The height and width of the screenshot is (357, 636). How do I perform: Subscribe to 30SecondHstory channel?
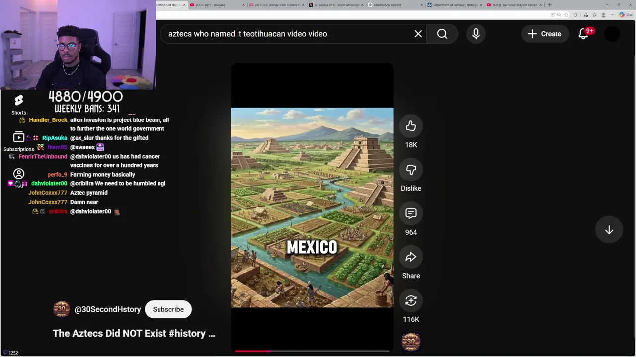click(x=168, y=309)
